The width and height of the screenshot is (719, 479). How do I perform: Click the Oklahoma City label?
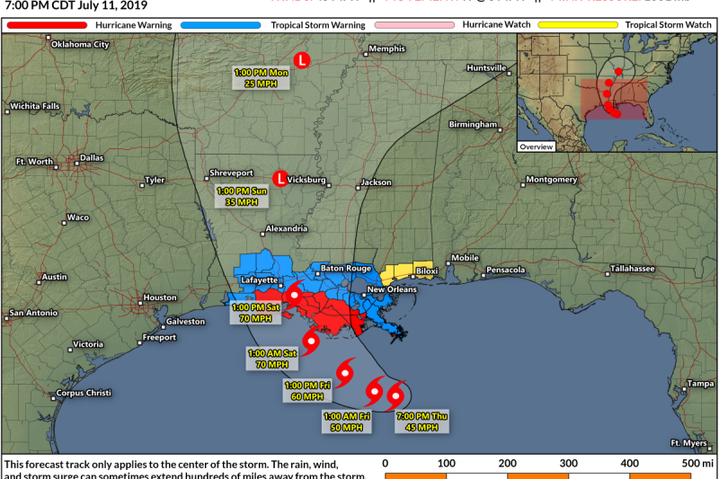coord(80,44)
